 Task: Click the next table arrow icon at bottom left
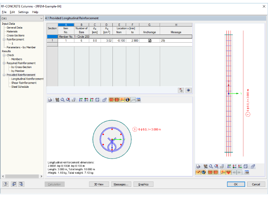[21, 184]
